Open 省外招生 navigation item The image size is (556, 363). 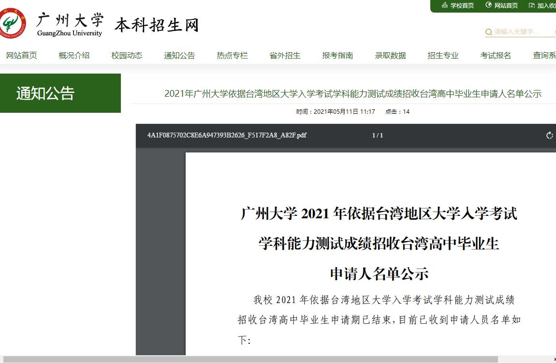pos(285,55)
